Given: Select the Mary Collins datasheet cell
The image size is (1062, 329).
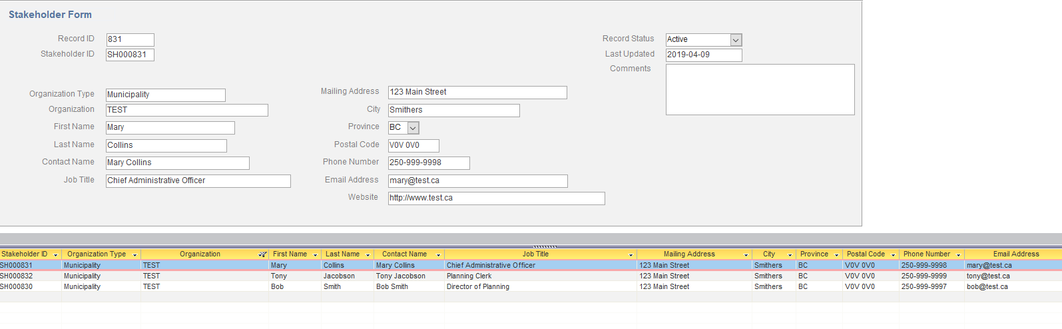Looking at the screenshot, I should (x=409, y=265).
